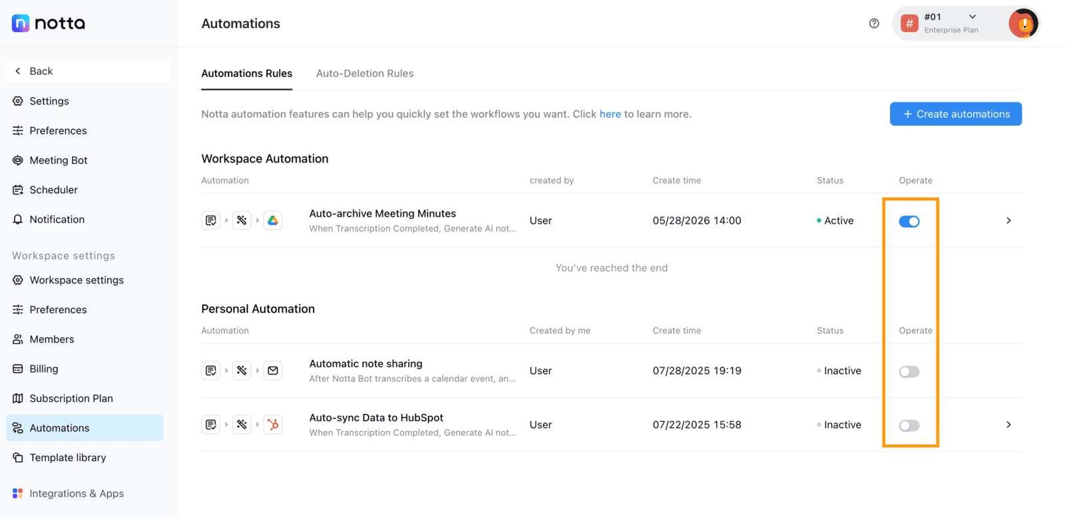Click the help question mark icon

coord(874,23)
